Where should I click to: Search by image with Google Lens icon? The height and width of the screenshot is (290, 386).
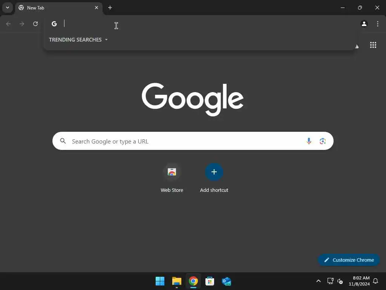(323, 141)
